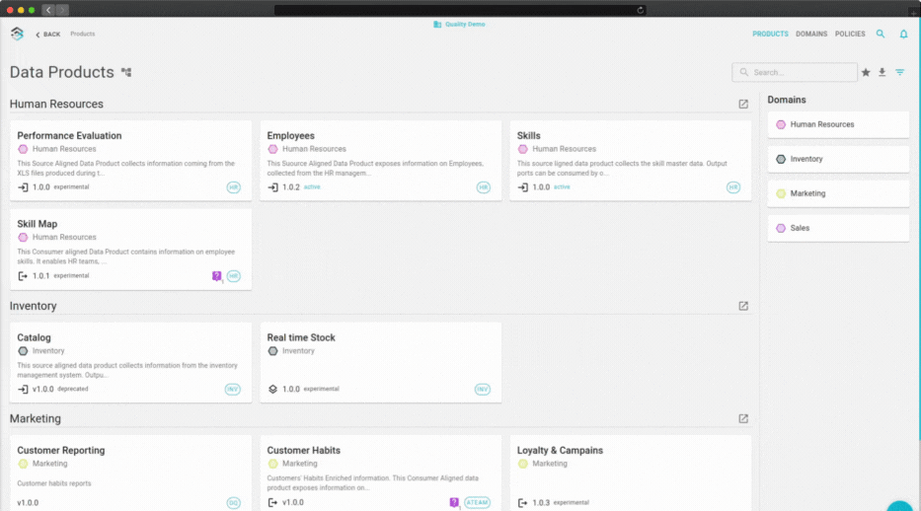The image size is (921, 511).
Task: Click the 'deprecated' status on Catalog
Action: click(x=73, y=389)
